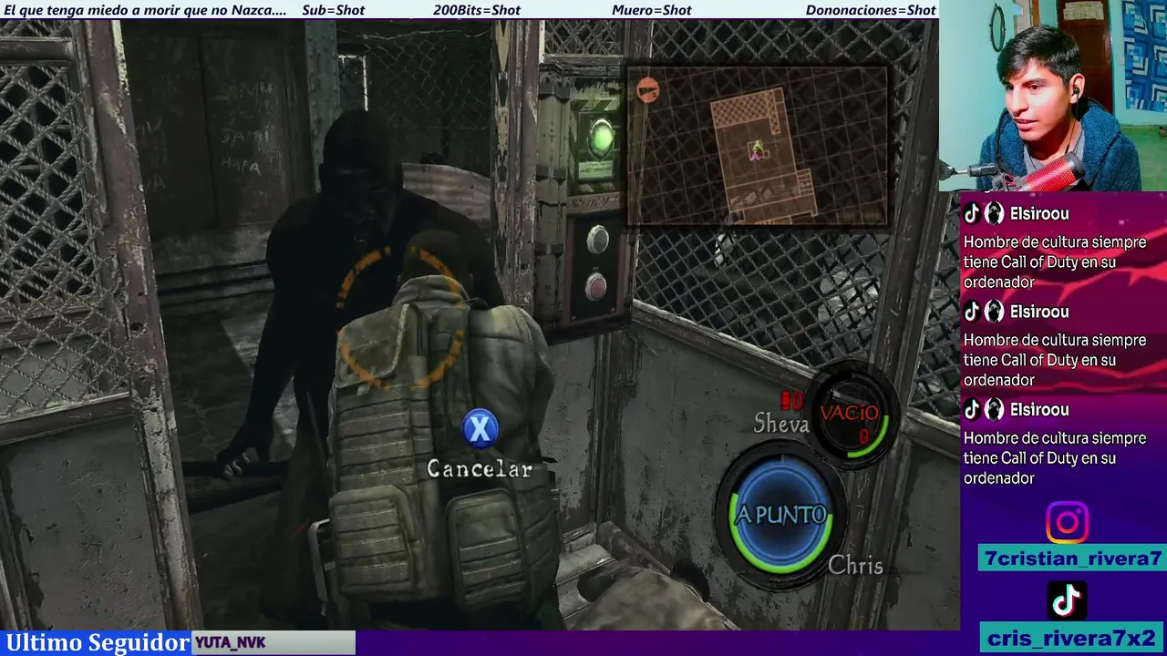
Task: Click the 'El que tenga miedo a morir' text
Action: (145, 10)
